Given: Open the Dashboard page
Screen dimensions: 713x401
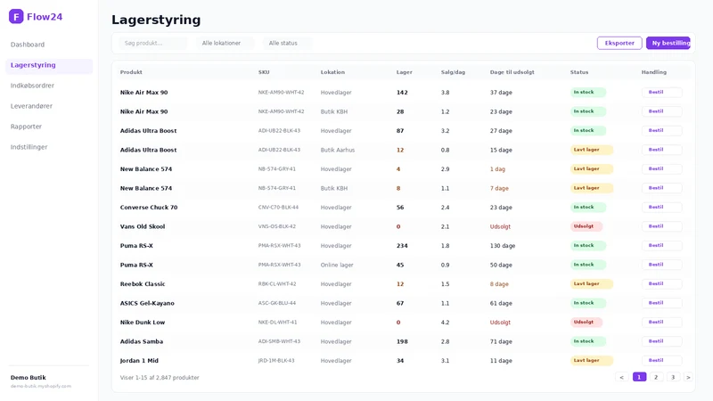Looking at the screenshot, I should 28,45.
